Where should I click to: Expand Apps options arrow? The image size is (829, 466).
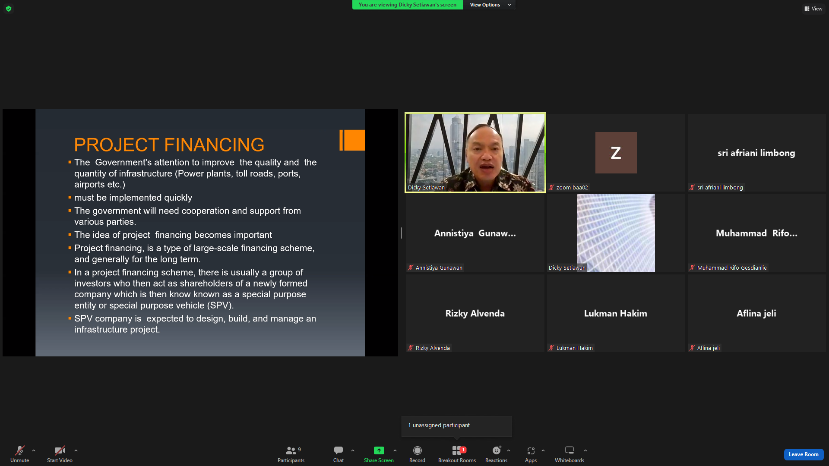543,450
